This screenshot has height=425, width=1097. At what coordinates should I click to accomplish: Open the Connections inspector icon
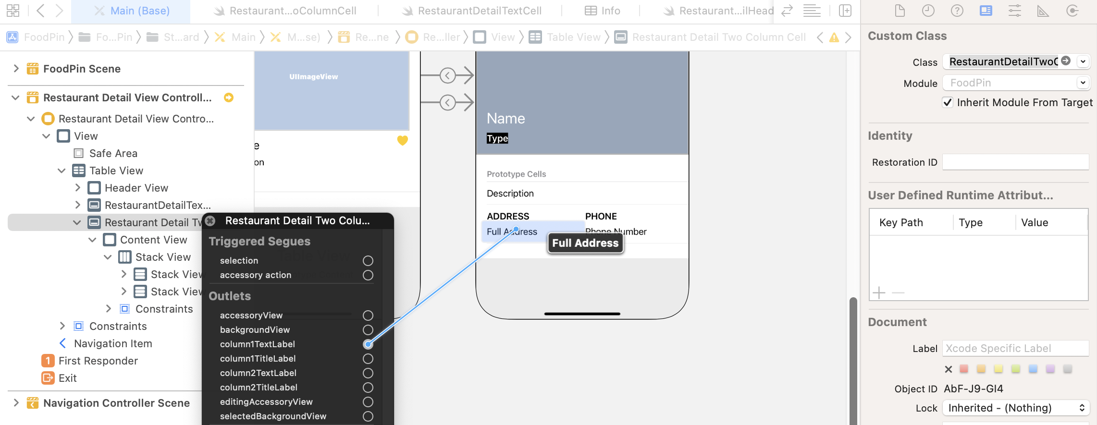click(1072, 11)
